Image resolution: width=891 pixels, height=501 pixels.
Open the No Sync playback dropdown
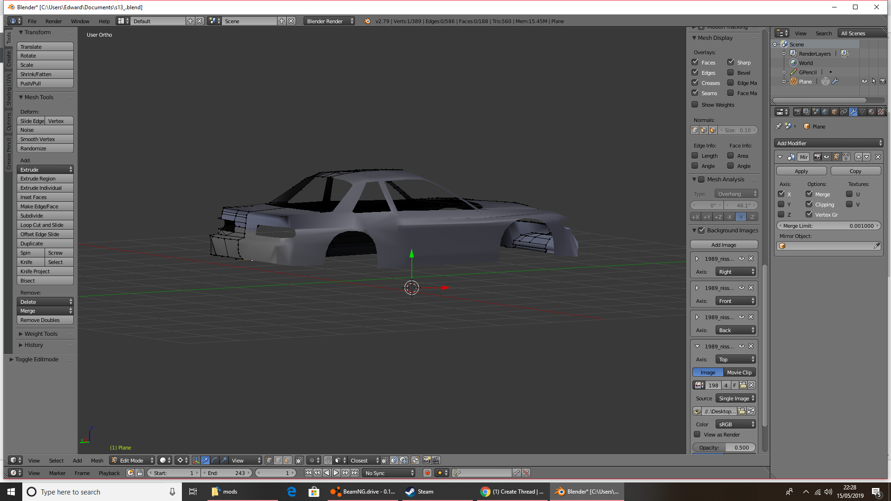[x=388, y=473]
